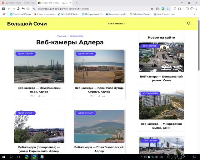The height and width of the screenshot is (160, 200).
Task: Click the views eye icon showing 146
Action: [x=99, y=96]
